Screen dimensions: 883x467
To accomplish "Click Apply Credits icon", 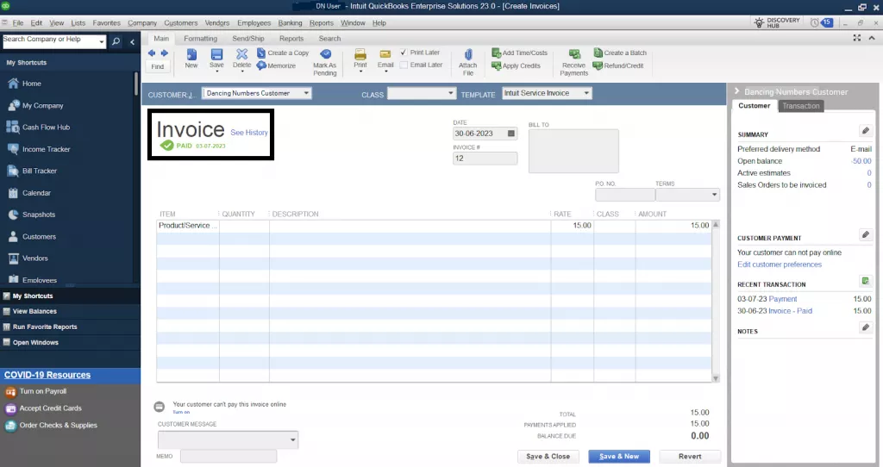I will (496, 65).
